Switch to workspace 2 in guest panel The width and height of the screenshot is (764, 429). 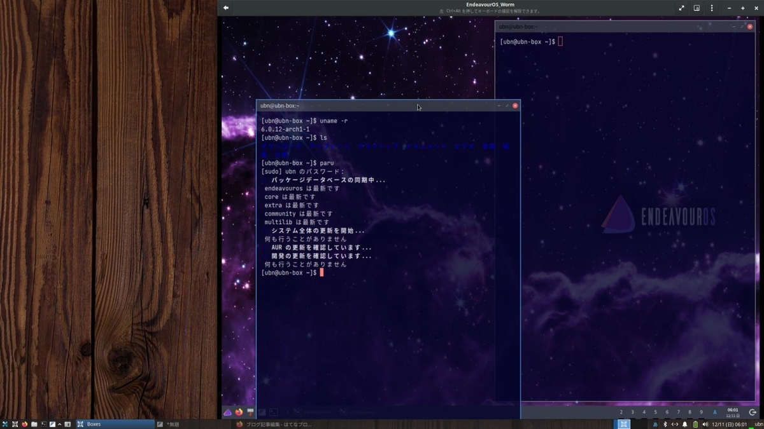(x=621, y=412)
